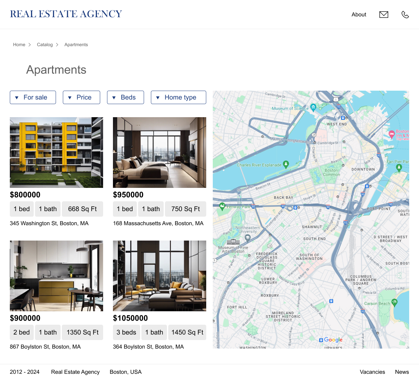Screen dimensions: 419x380
Task: Navigate to Catalog breadcrumb
Action: pos(45,45)
